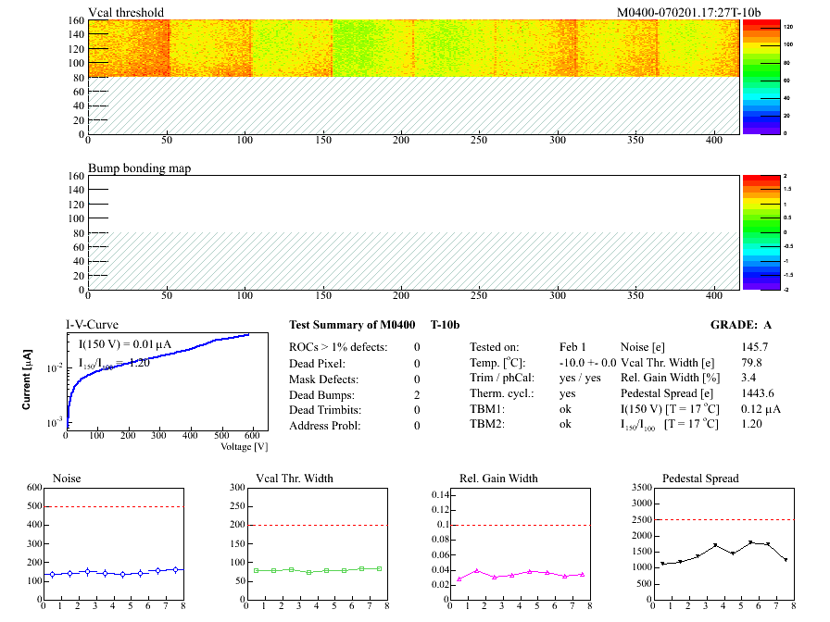The width and height of the screenshot is (830, 622).
Task: Click the 'Vcal Thr. Width' chart title
Action: tap(294, 479)
